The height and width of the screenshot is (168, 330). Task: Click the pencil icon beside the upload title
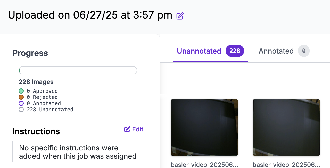[180, 16]
